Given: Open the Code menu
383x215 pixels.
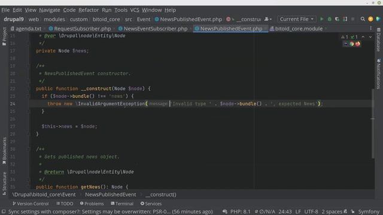Looking at the screenshot, I should (x=69, y=10).
